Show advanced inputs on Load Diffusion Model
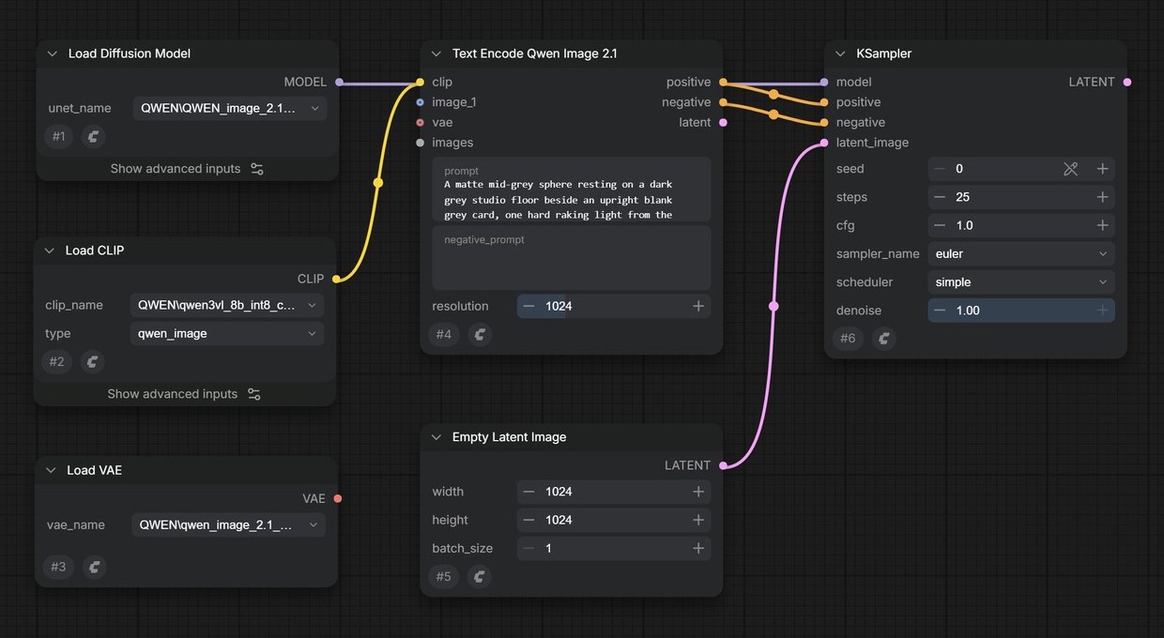The height and width of the screenshot is (638, 1164). (187, 169)
